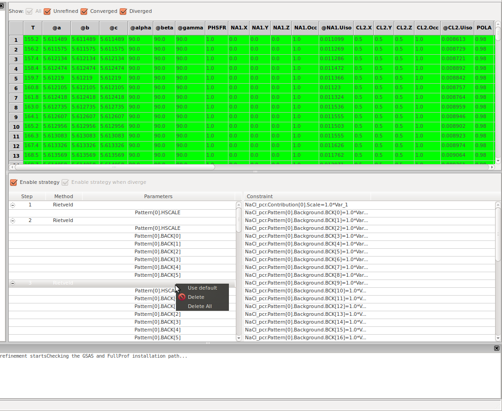
Task: Click Enable strategy when diverge checkbox
Action: coord(65,182)
